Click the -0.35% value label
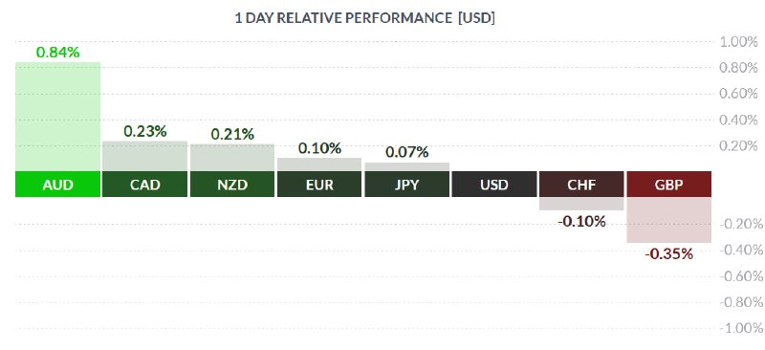This screenshot has height=350, width=765. pyautogui.click(x=668, y=253)
